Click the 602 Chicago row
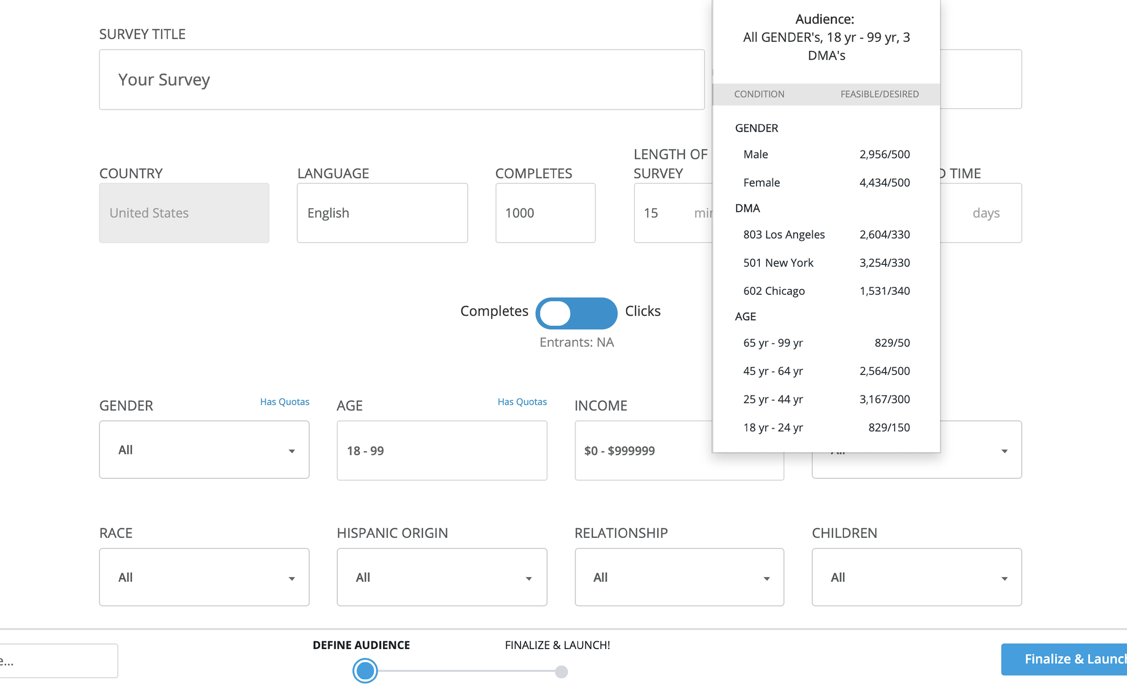The image size is (1127, 689). (826, 291)
